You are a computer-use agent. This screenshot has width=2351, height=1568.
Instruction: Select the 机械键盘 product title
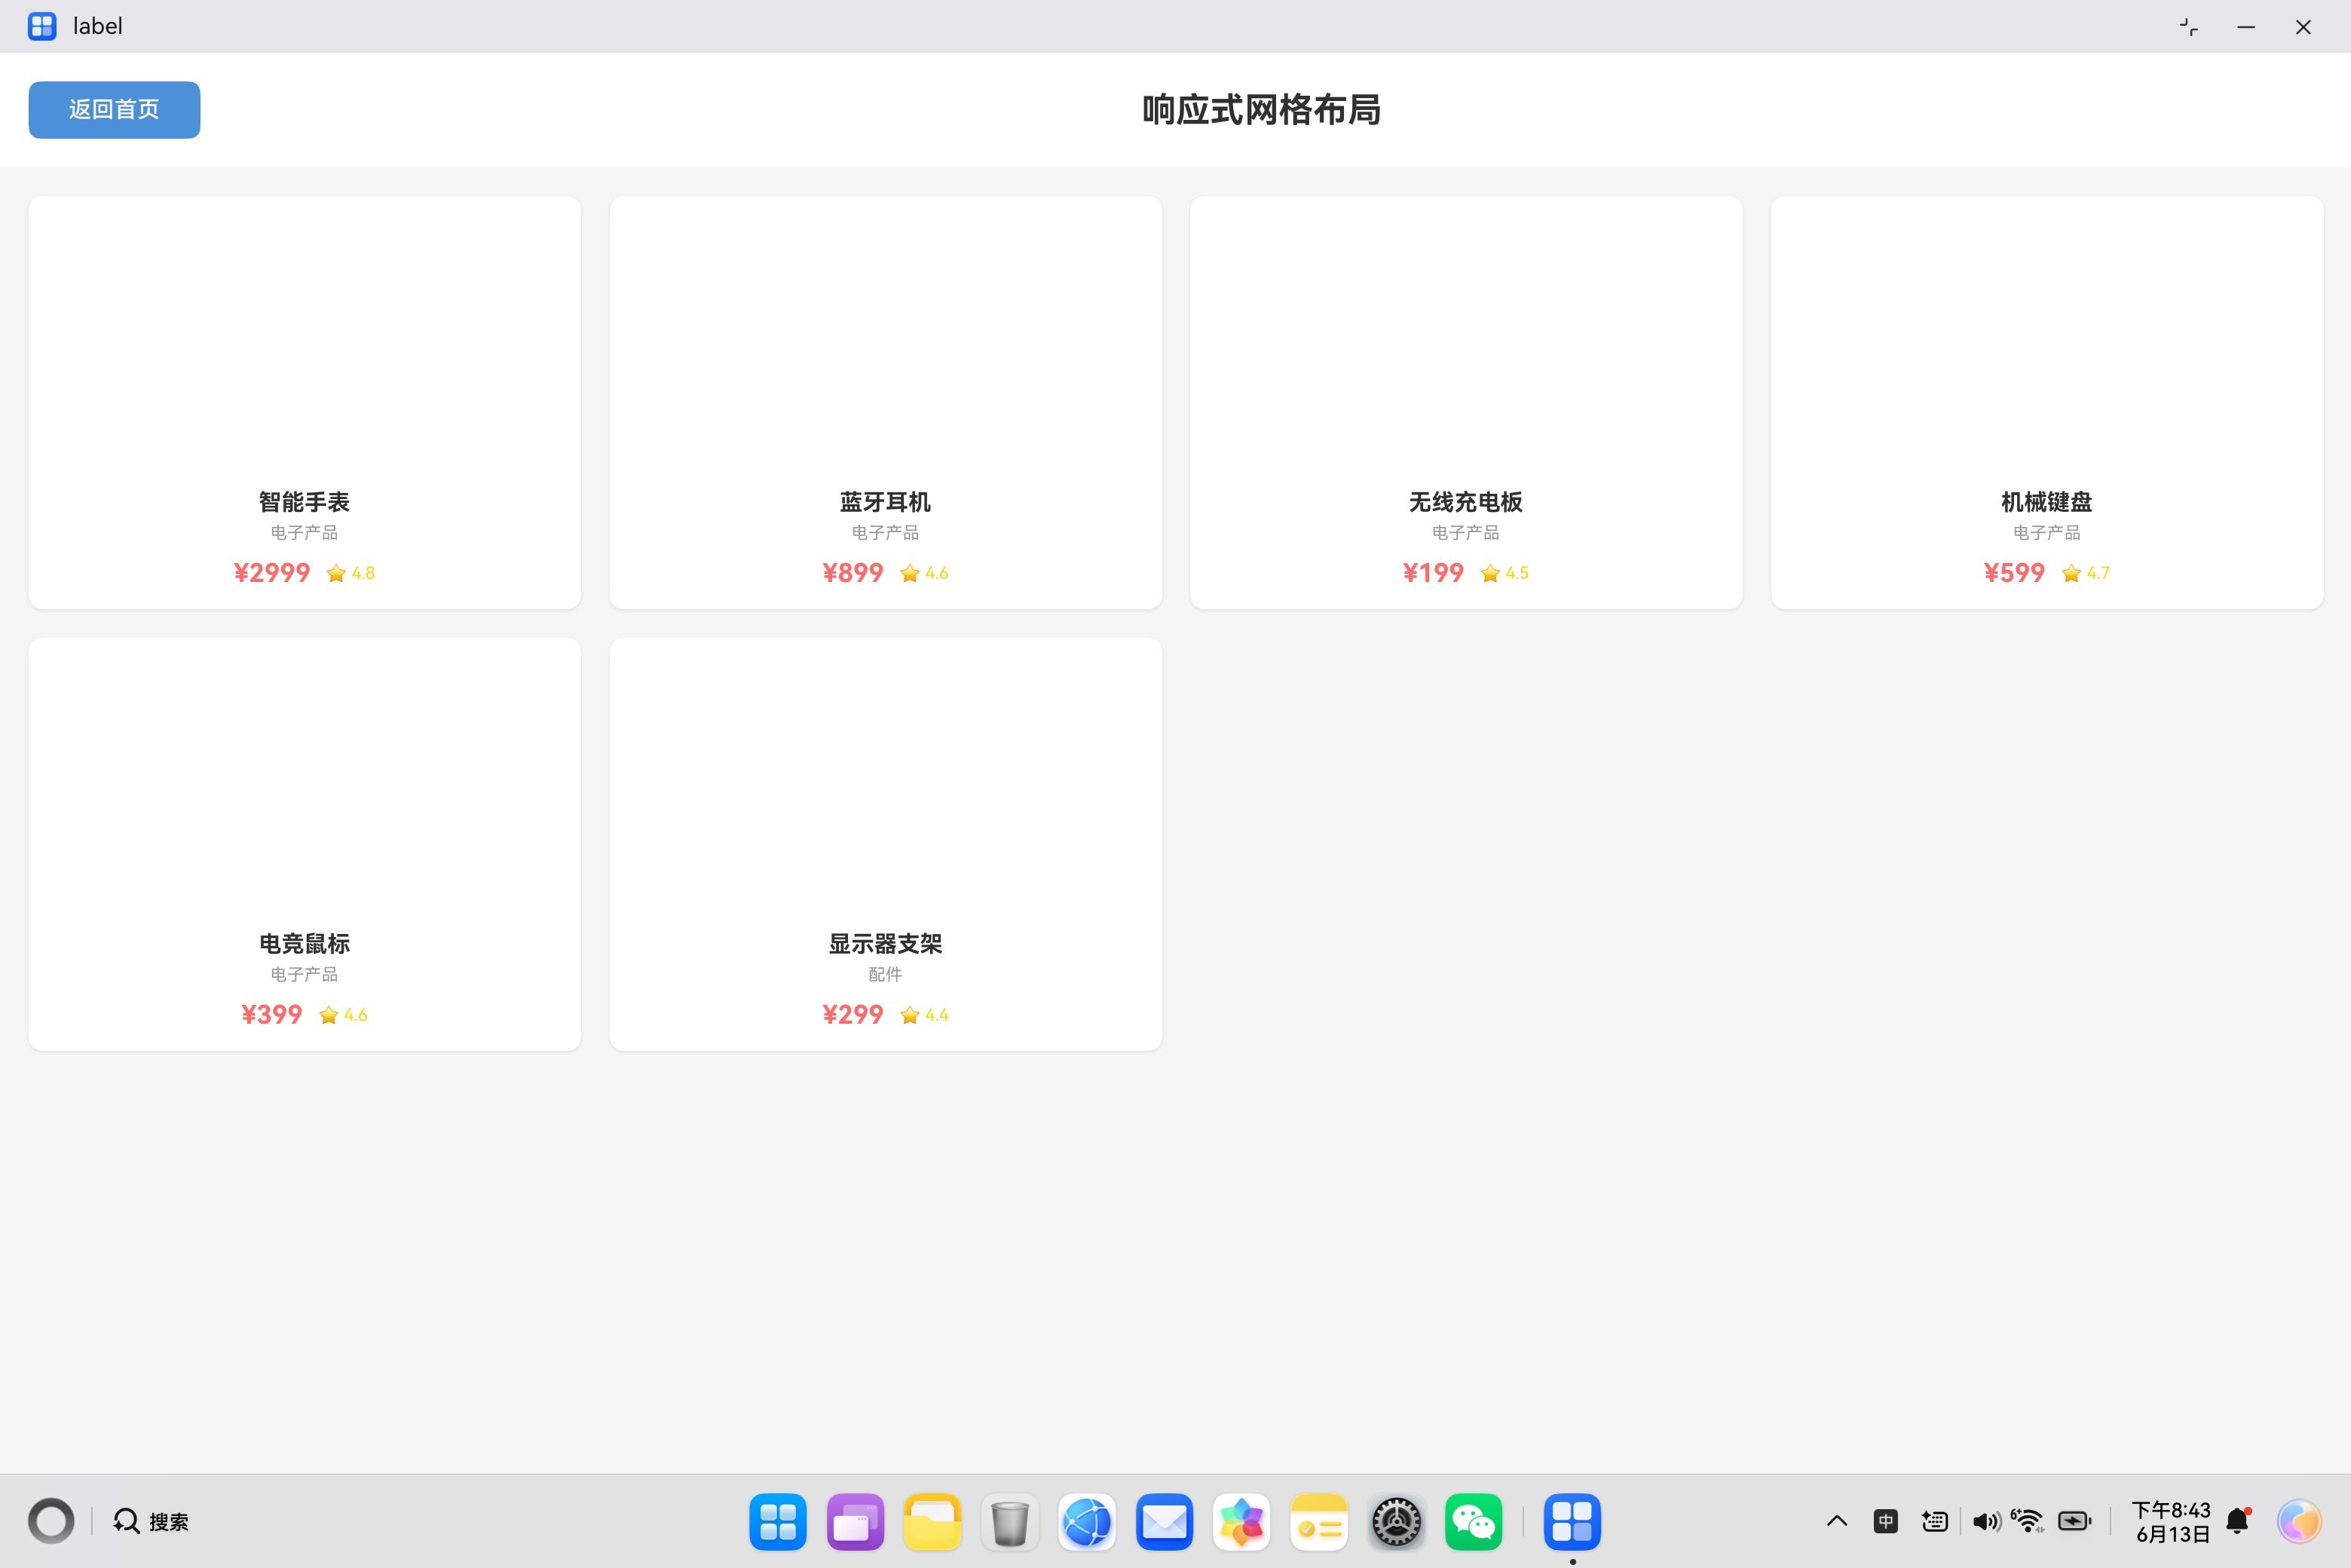pyautogui.click(x=2047, y=502)
